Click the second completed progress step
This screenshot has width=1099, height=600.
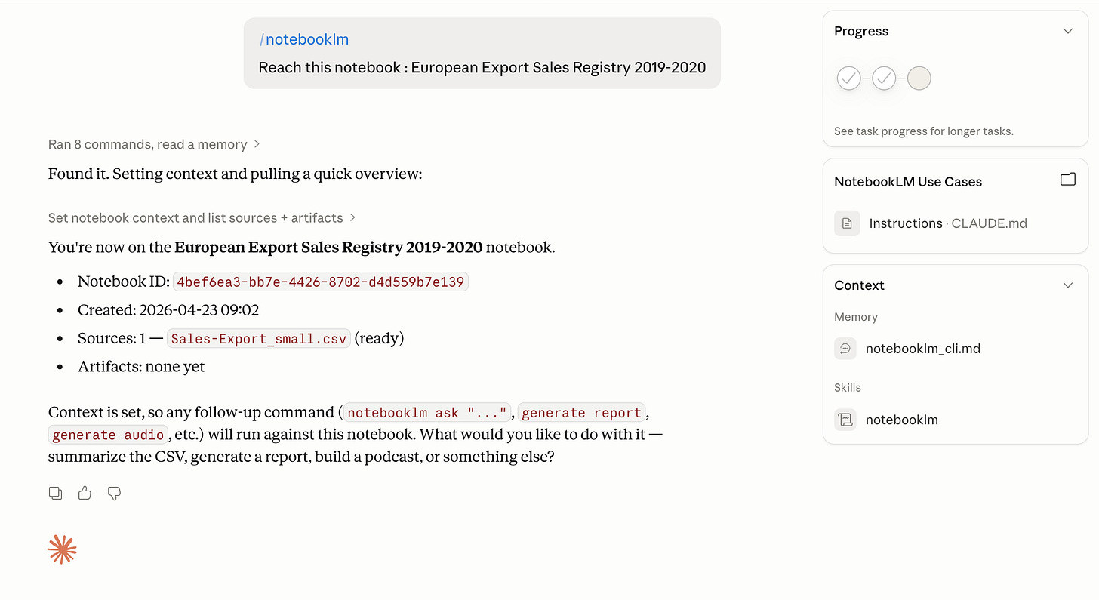click(x=884, y=78)
